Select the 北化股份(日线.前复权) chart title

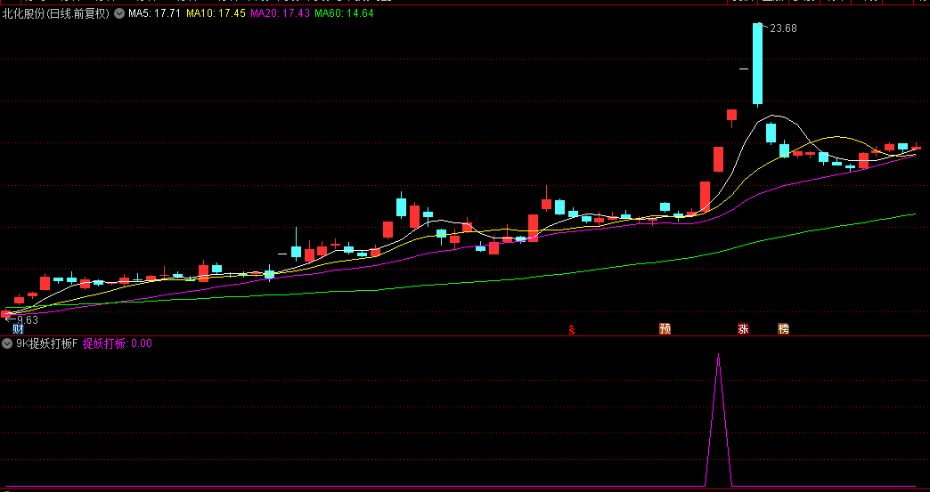click(56, 13)
